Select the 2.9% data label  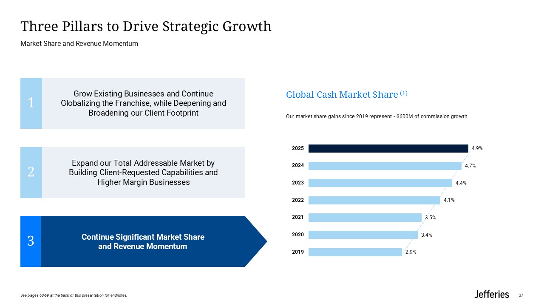411,252
